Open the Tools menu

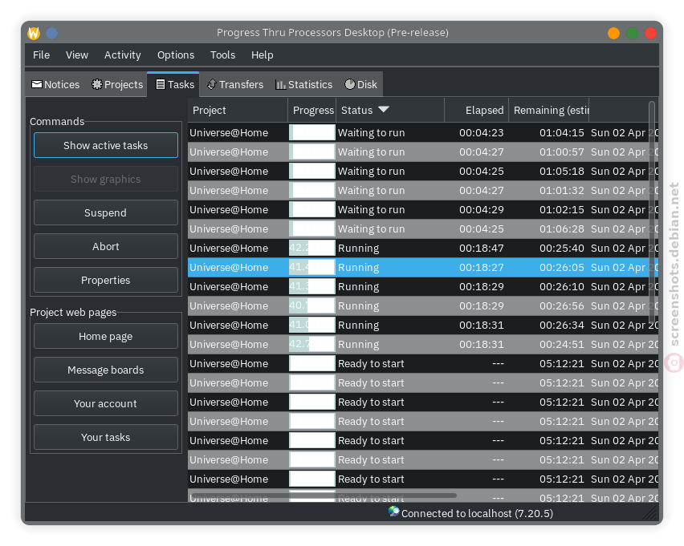click(x=222, y=55)
